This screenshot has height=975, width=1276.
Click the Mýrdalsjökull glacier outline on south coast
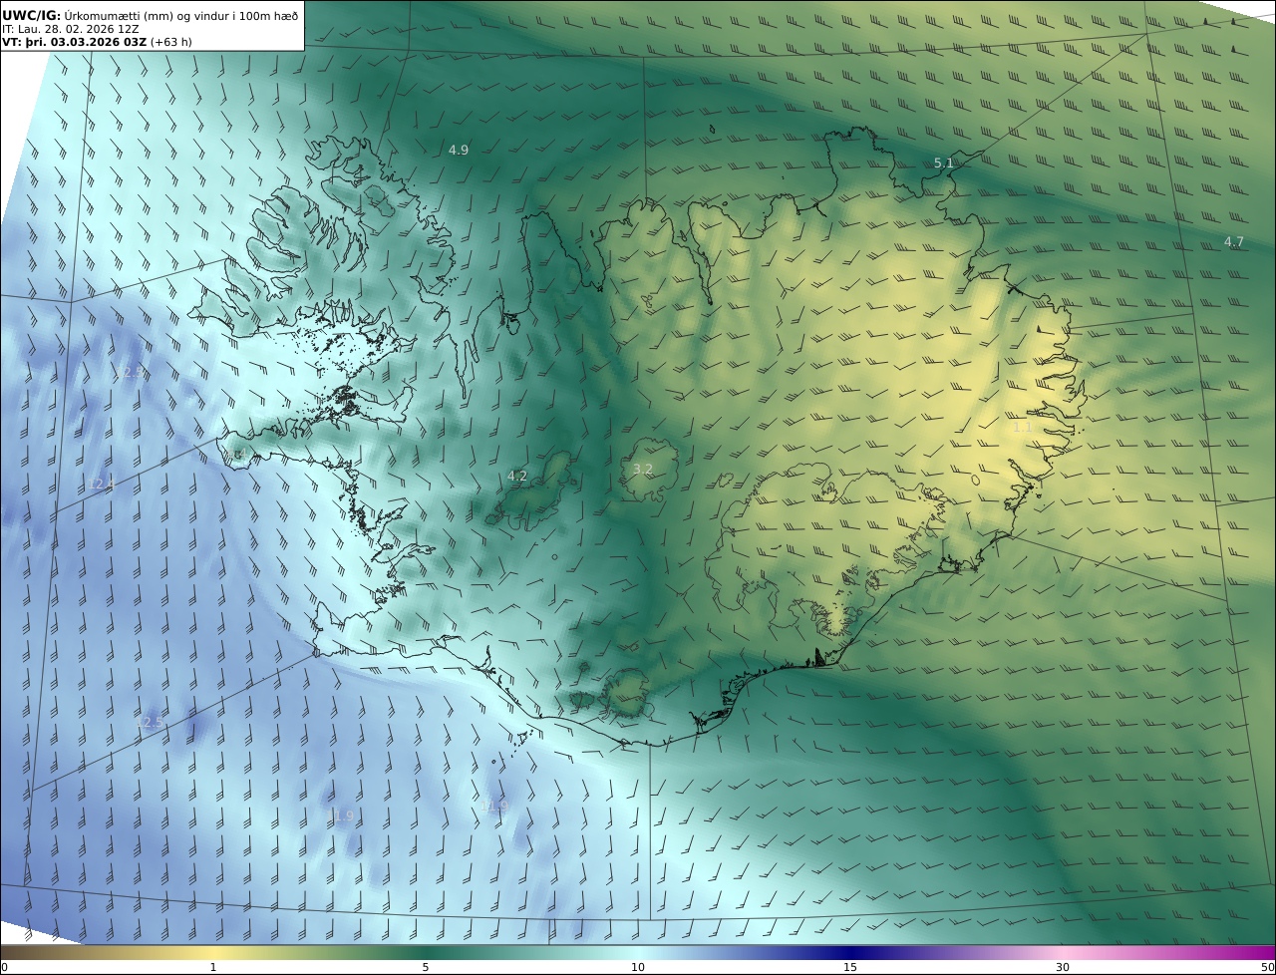[627, 694]
